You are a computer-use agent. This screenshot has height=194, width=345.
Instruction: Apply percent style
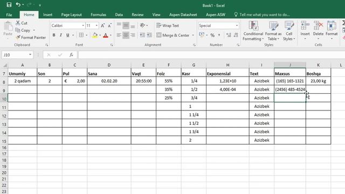(x=212, y=35)
